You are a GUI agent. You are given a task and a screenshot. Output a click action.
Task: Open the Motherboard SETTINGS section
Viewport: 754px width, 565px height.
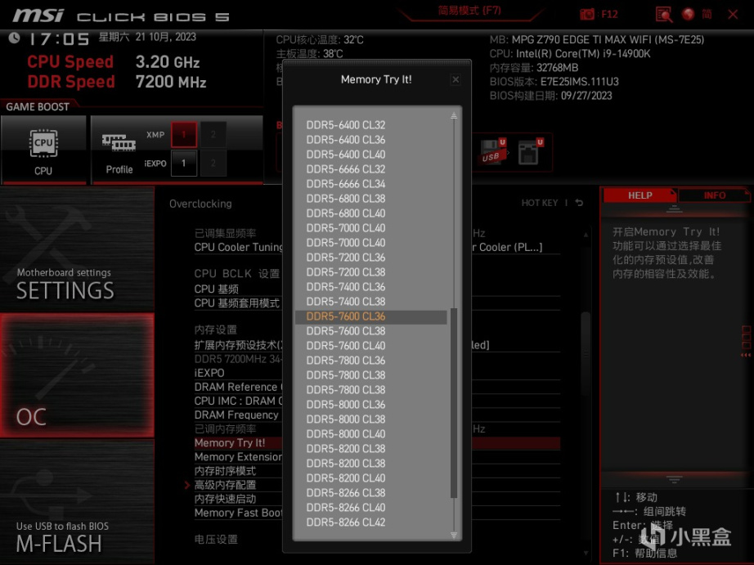pos(77,250)
